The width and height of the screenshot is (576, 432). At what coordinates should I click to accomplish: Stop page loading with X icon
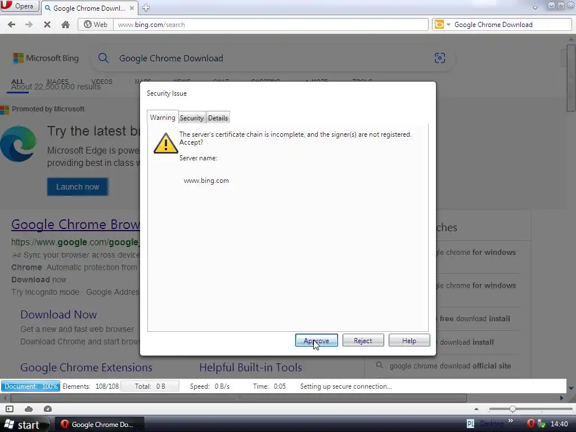(47, 25)
